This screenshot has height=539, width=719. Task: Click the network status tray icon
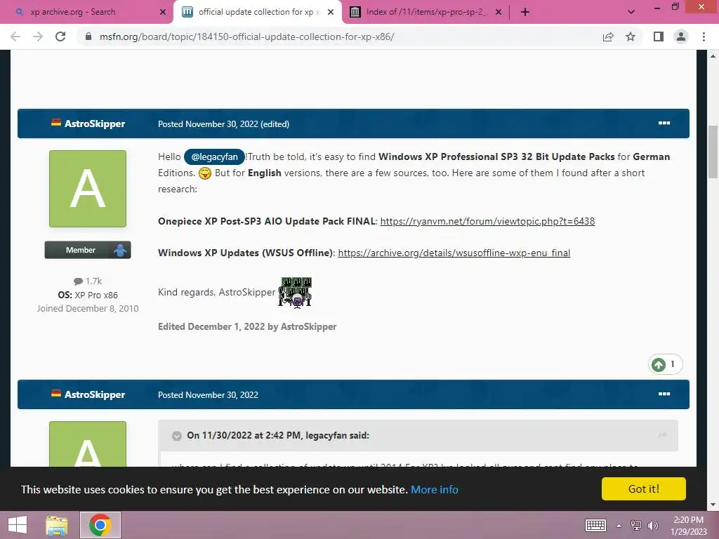[636, 525]
